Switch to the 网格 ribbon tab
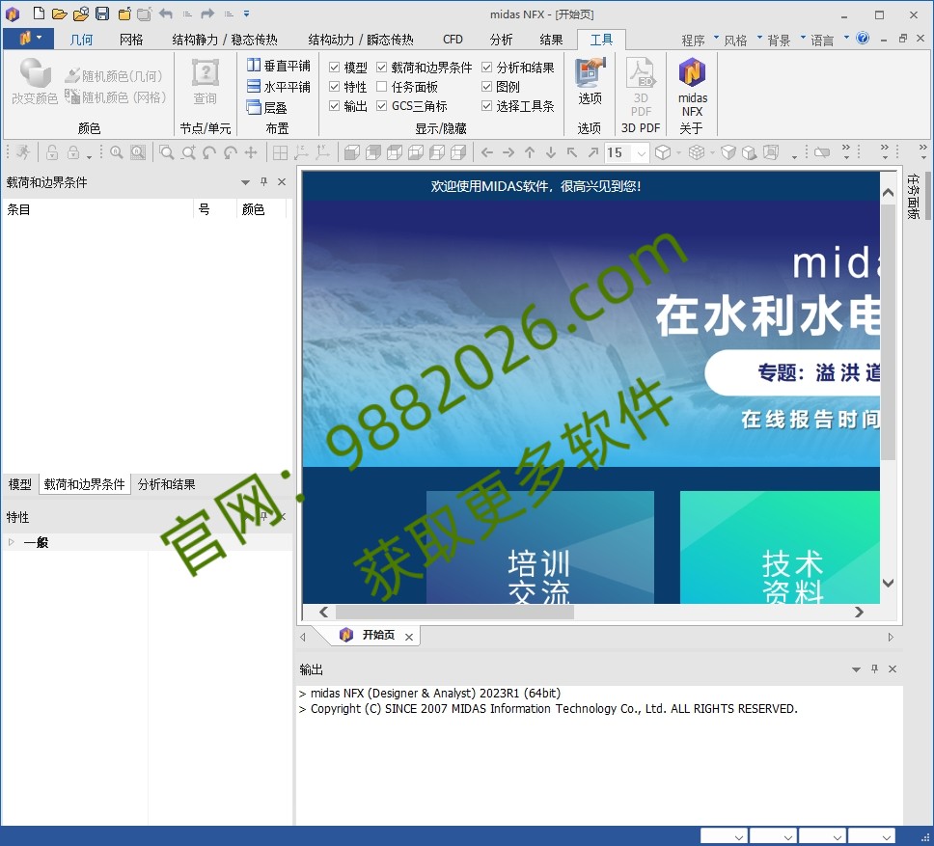The height and width of the screenshot is (846, 934). click(x=131, y=40)
